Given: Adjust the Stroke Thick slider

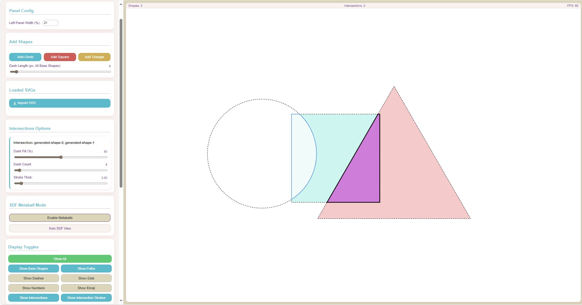Looking at the screenshot, I should [x=21, y=183].
